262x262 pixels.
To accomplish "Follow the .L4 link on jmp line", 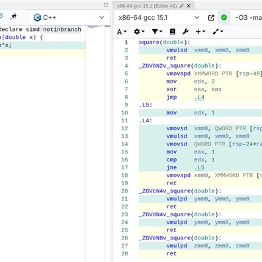I will (199, 97).
